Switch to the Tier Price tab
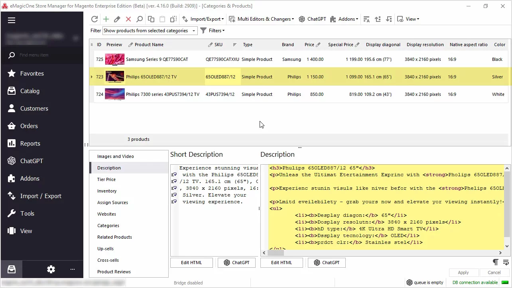 coord(129,179)
